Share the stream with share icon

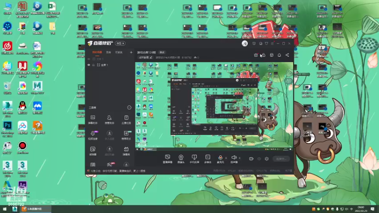coord(287,55)
